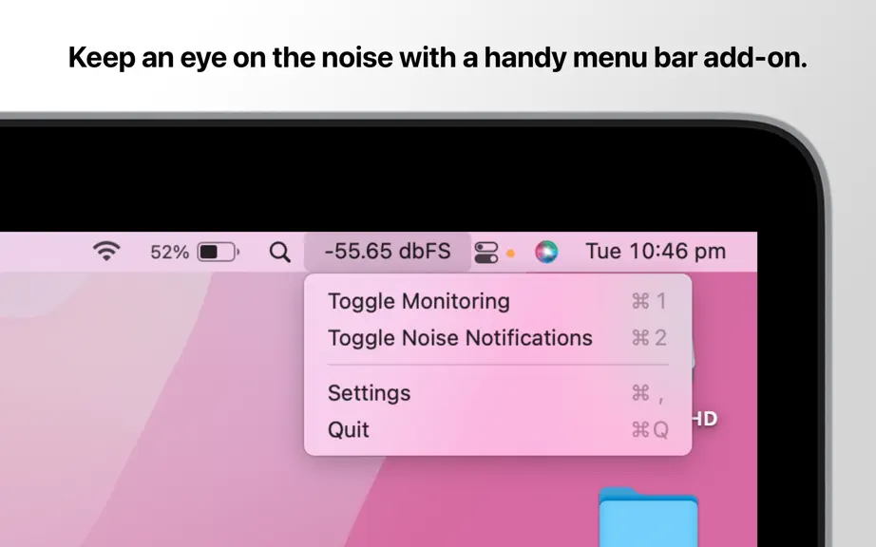Collapse the -55.65 dbFS menu bar dropdown
Image resolution: width=876 pixels, height=547 pixels.
click(x=387, y=252)
